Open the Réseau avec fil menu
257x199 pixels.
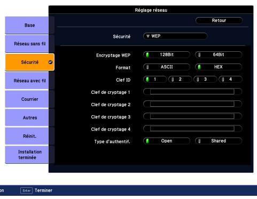coord(27,81)
